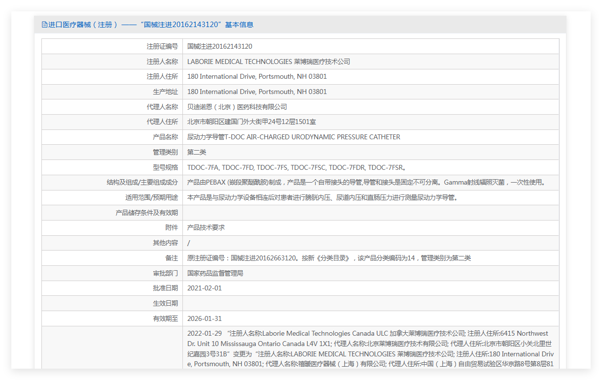Select 贝迪诺恩（北京）医药科技有限公司 value
Screen dimensions: 602x380
point(237,107)
